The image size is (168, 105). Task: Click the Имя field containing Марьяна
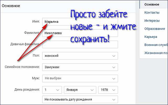coord(80,22)
